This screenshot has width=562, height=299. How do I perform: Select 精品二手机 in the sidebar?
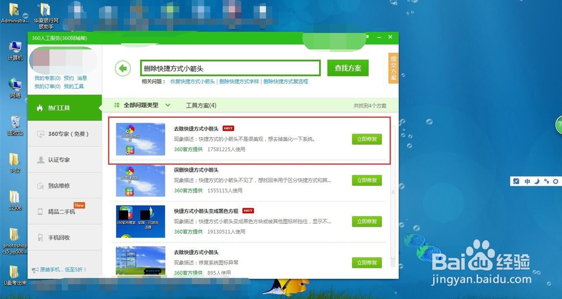[x=65, y=211]
